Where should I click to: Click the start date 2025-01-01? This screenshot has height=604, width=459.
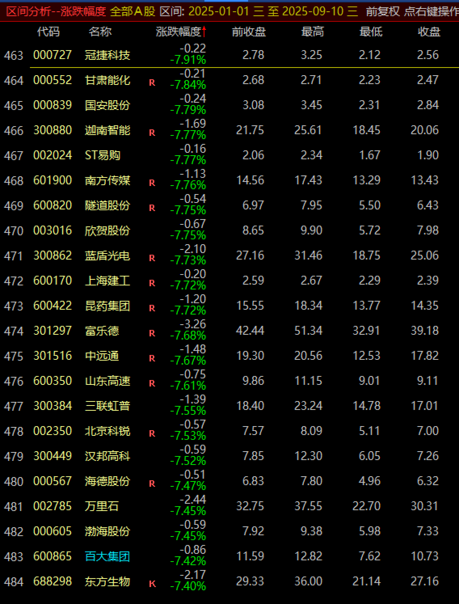point(219,11)
